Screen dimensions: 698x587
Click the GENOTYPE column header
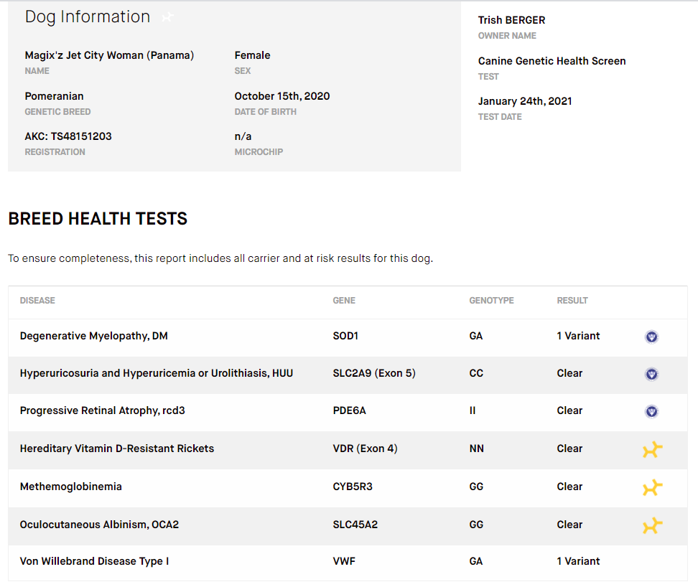pos(491,301)
